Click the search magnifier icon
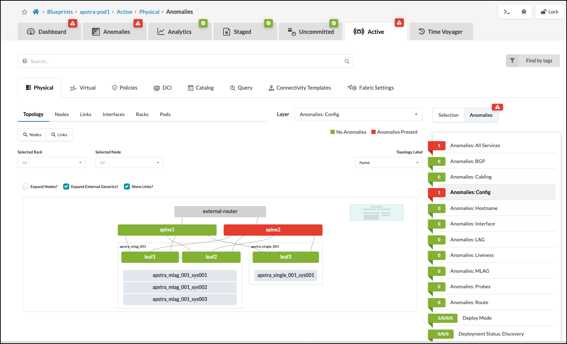This screenshot has height=344, width=567. [347, 61]
